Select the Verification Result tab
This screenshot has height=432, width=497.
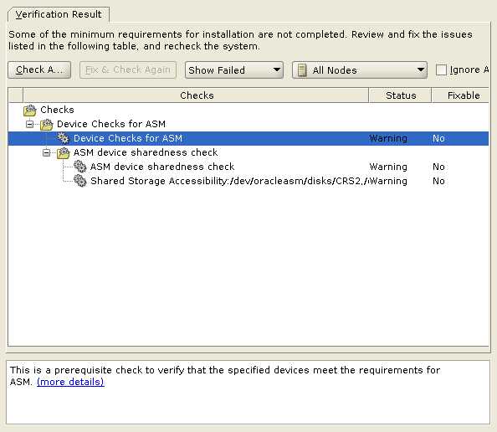(59, 14)
